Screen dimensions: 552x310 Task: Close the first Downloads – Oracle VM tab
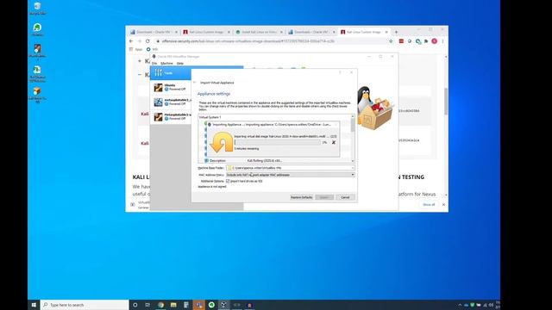tap(176, 32)
